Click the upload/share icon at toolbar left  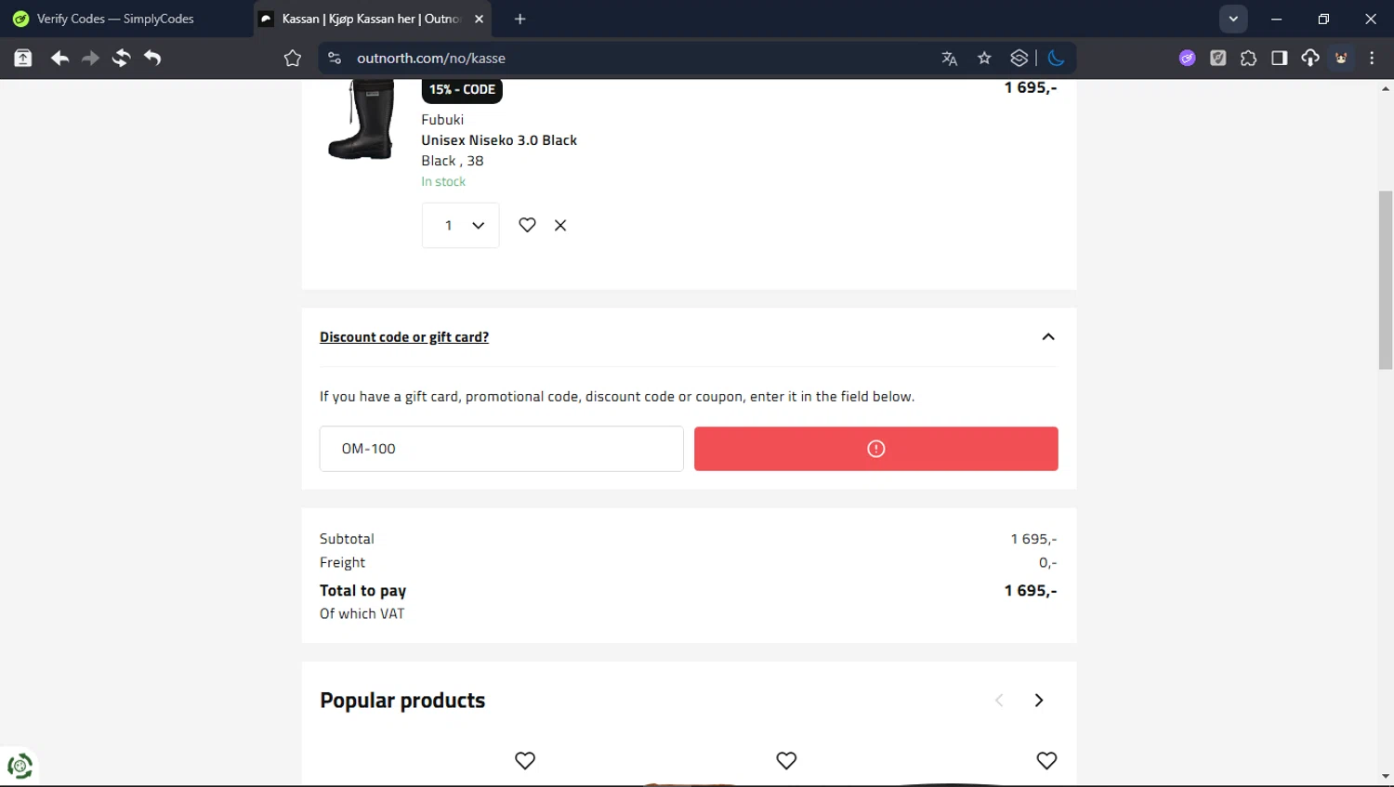23,59
